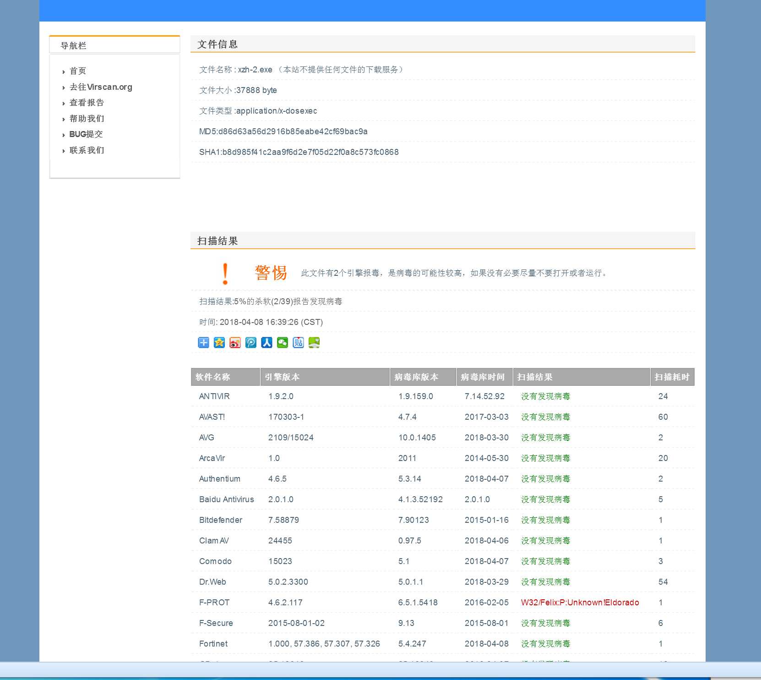
Task: Click ClamAV engine version 24455
Action: 280,541
